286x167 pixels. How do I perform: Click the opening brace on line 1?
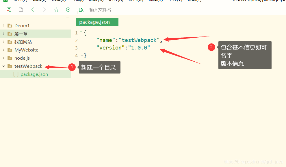click(x=85, y=33)
